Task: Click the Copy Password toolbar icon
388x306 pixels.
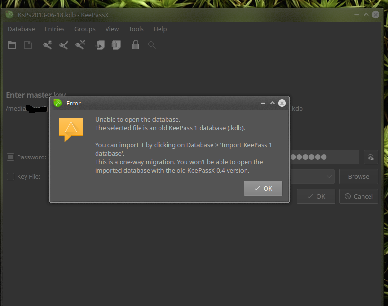Action: click(x=116, y=44)
